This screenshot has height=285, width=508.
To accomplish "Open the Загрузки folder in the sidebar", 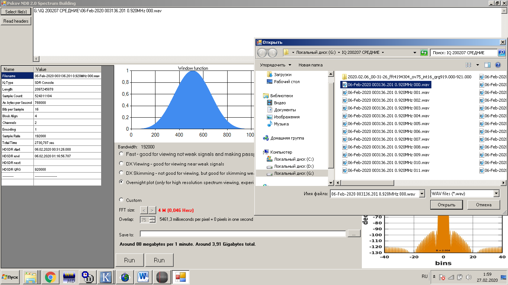I will click(283, 75).
